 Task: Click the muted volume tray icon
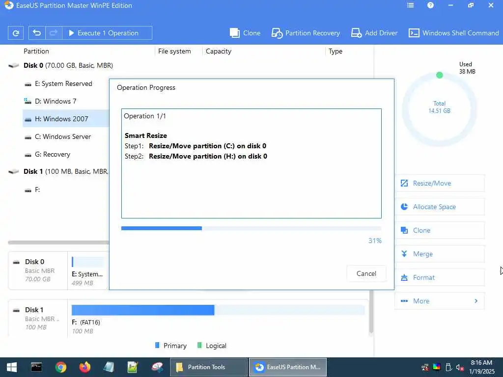(460, 367)
